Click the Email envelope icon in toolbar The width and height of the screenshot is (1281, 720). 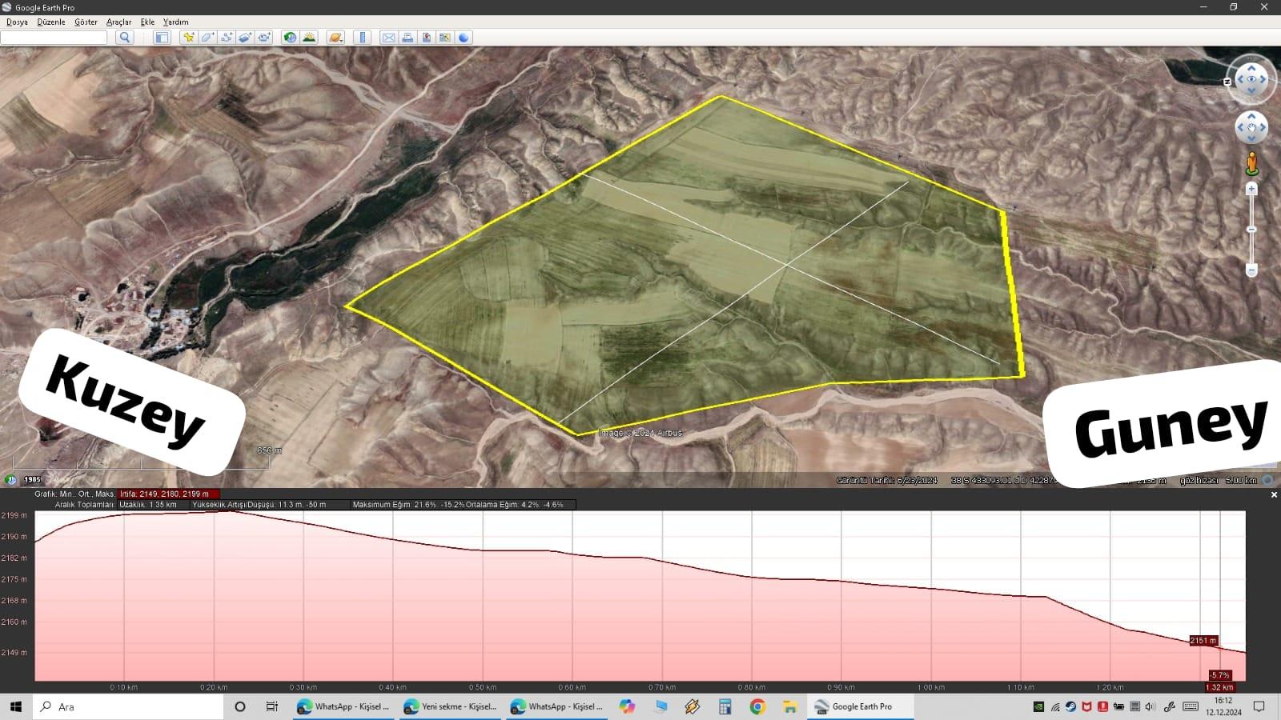(x=388, y=38)
